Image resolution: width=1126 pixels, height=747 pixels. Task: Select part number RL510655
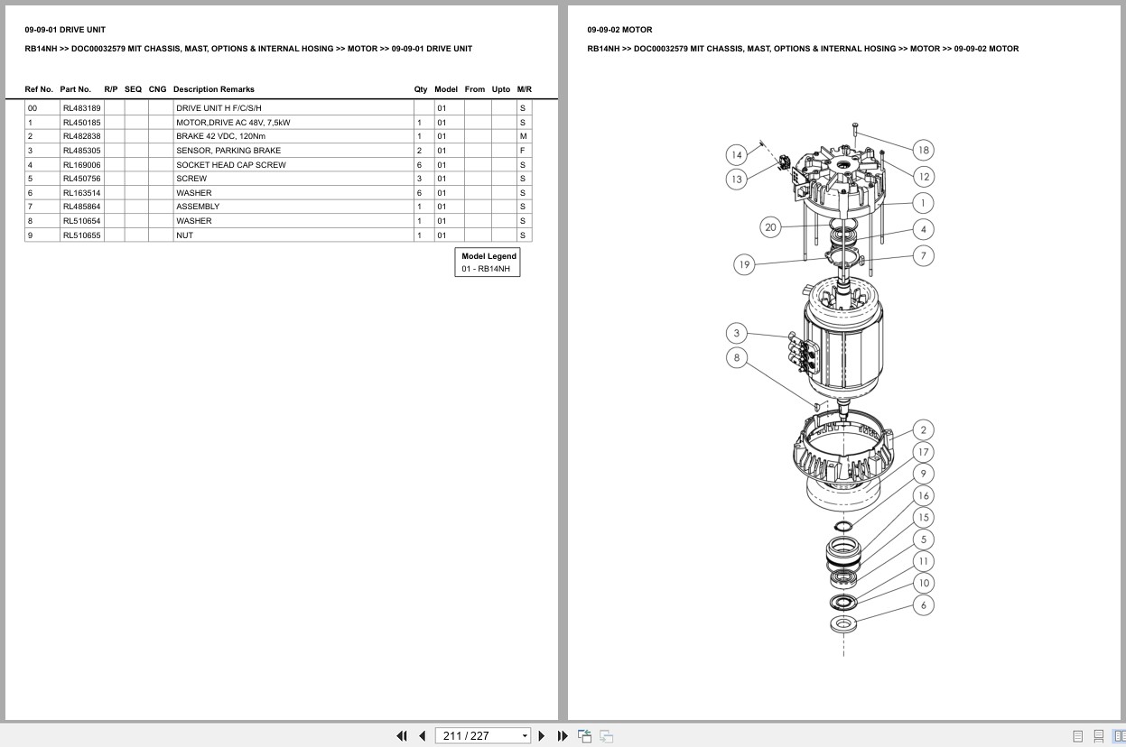pos(81,235)
